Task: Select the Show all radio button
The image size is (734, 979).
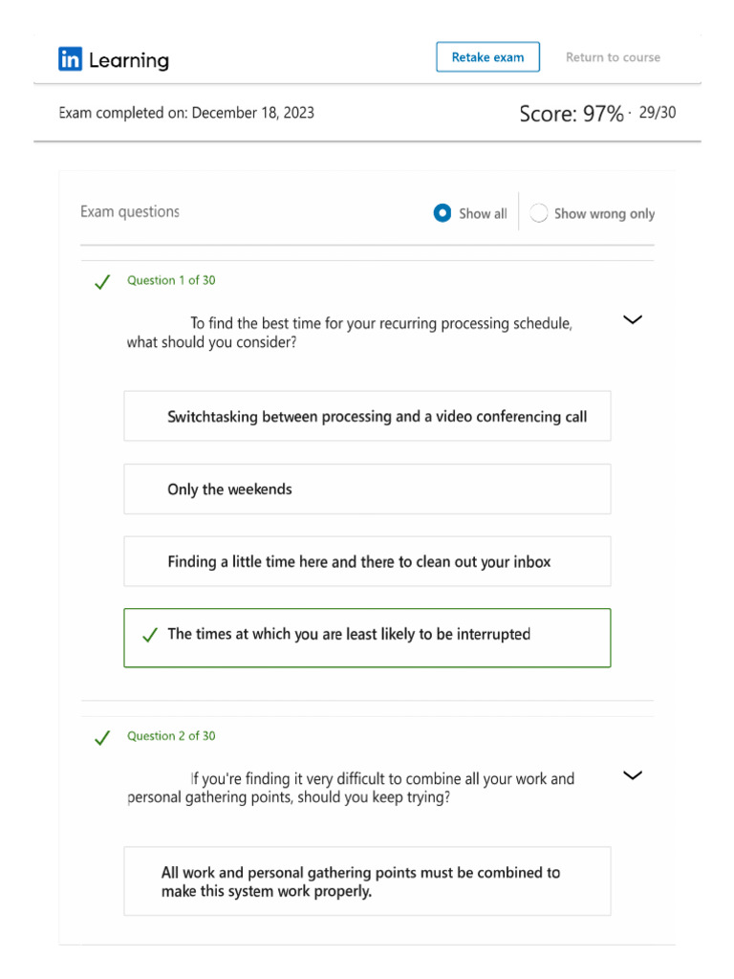Action: click(x=442, y=213)
